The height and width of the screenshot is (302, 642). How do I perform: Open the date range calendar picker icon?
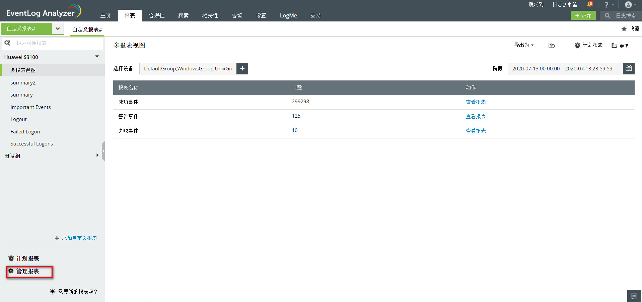click(x=629, y=68)
